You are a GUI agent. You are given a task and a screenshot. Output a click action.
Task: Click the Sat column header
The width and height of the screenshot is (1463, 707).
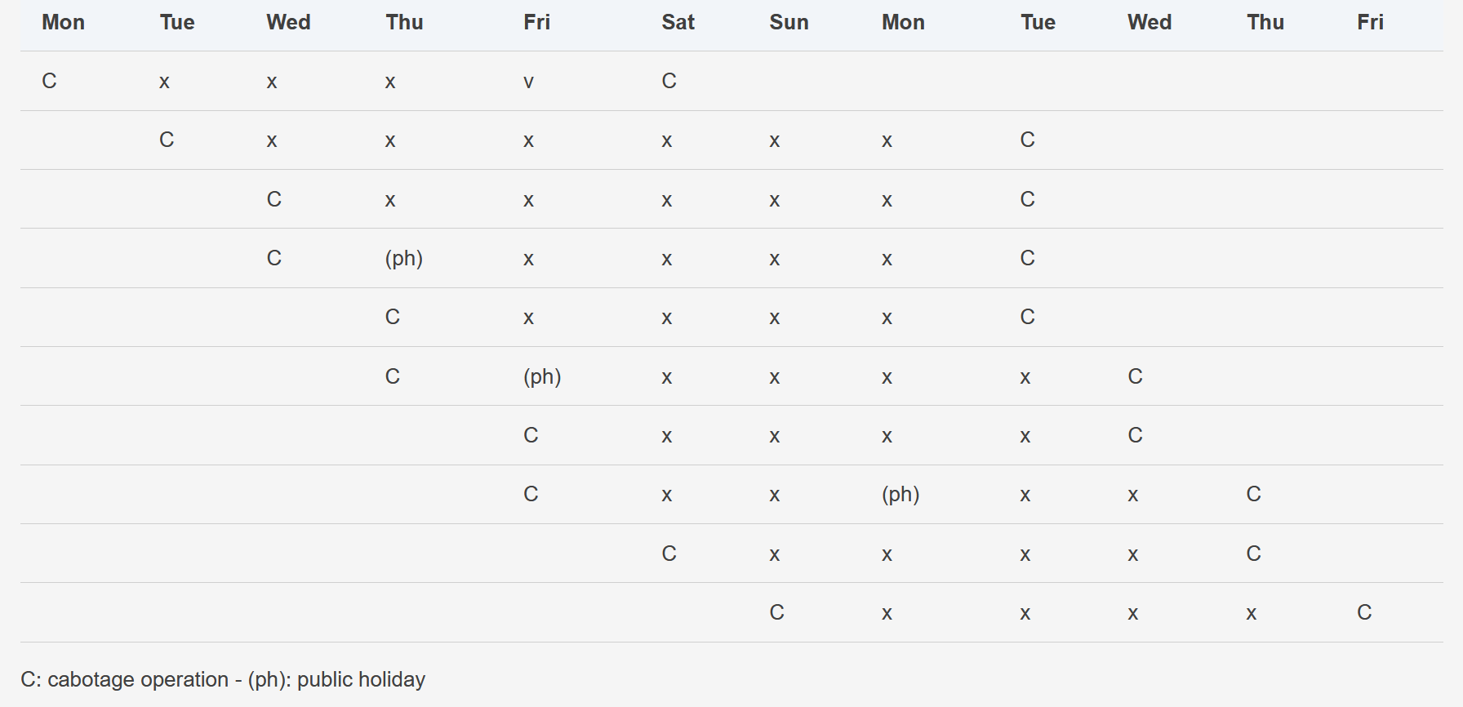(678, 22)
